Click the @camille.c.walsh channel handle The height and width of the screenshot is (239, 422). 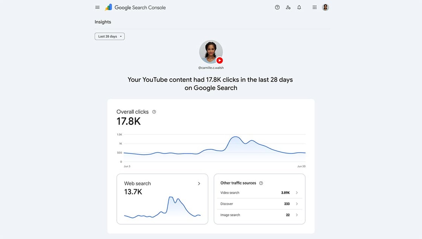click(x=211, y=68)
